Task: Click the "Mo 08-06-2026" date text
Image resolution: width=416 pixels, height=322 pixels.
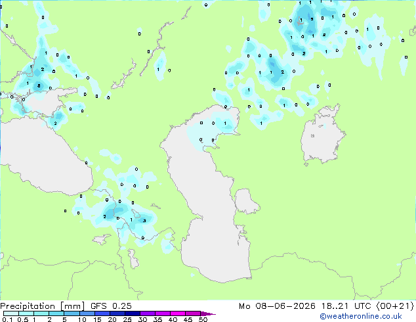Action: pos(277,306)
